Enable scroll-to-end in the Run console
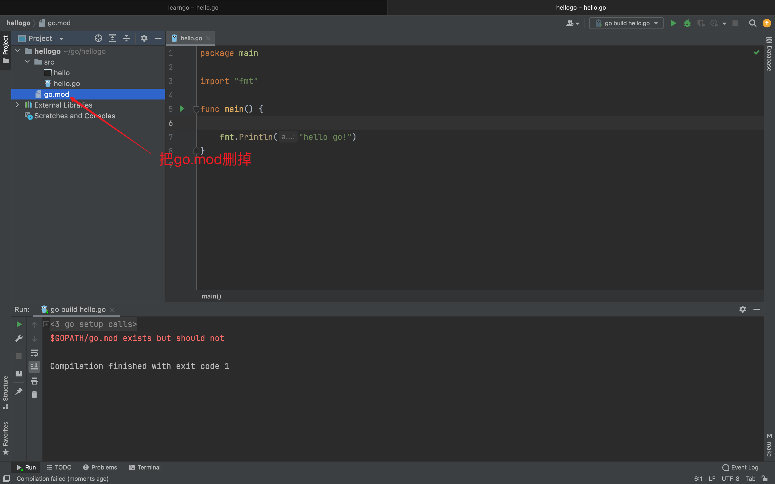The width and height of the screenshot is (775, 484). click(34, 367)
